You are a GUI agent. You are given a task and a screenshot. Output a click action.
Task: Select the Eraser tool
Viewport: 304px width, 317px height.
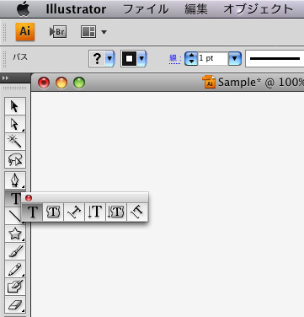(x=15, y=304)
